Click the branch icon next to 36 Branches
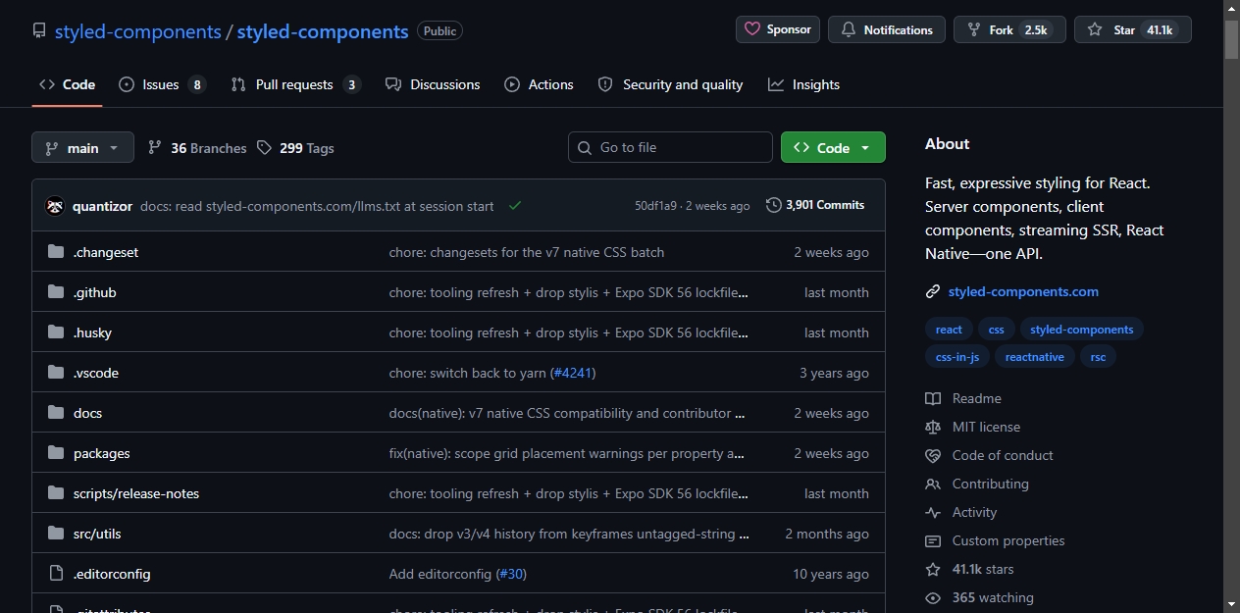The height and width of the screenshot is (613, 1240). [x=155, y=147]
